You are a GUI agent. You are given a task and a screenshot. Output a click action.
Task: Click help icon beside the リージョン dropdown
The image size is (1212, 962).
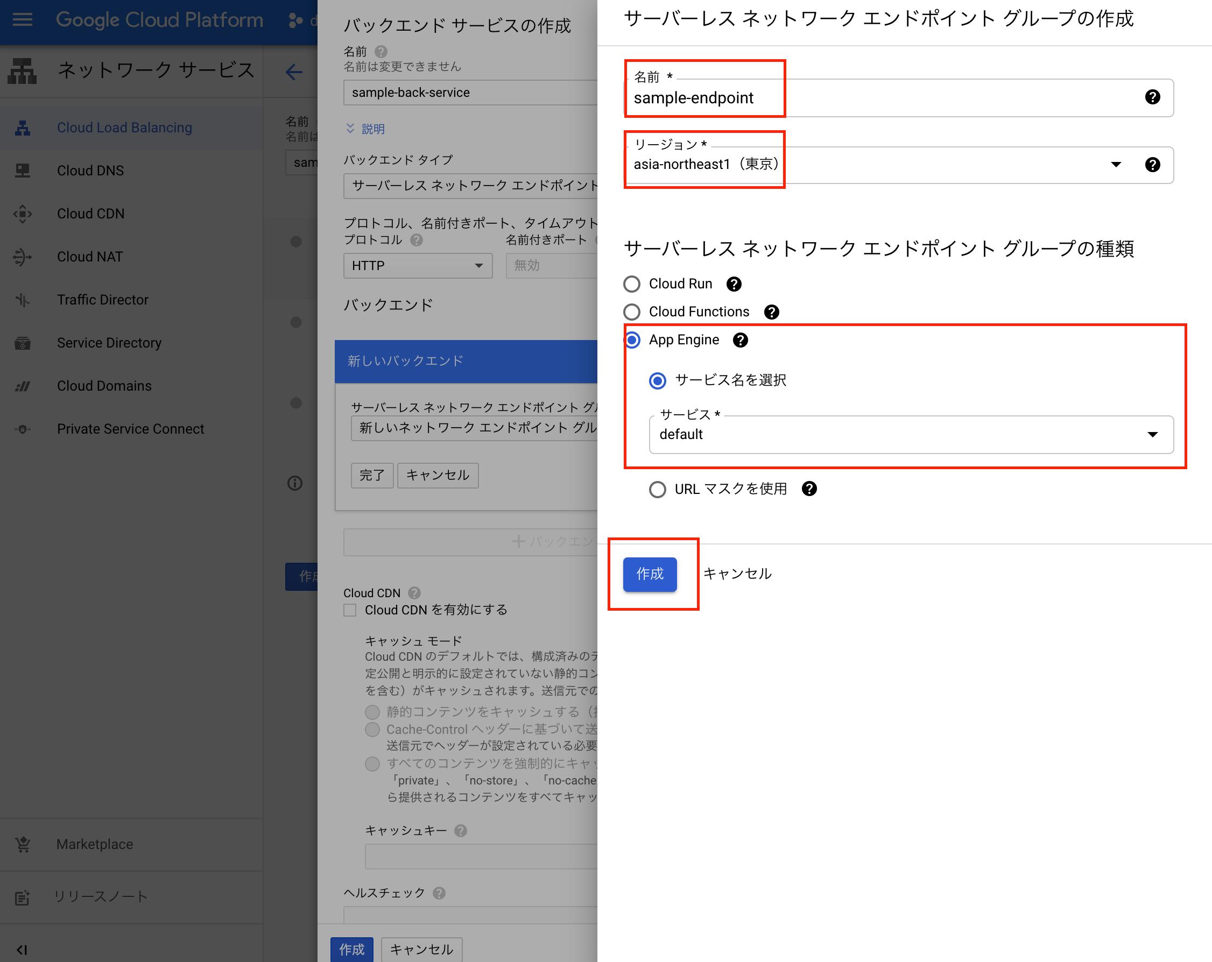click(1152, 165)
